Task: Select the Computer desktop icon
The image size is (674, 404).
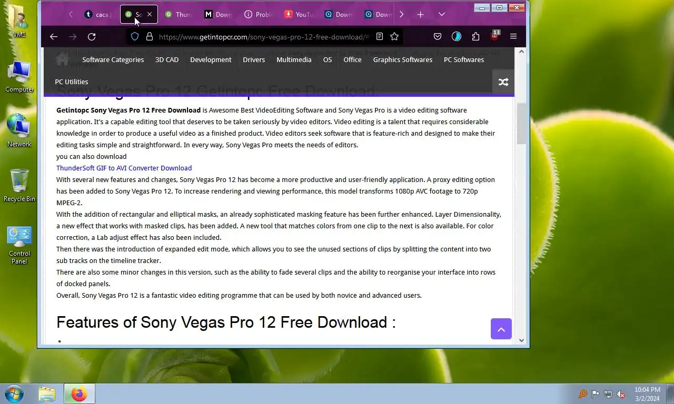Action: (19, 77)
